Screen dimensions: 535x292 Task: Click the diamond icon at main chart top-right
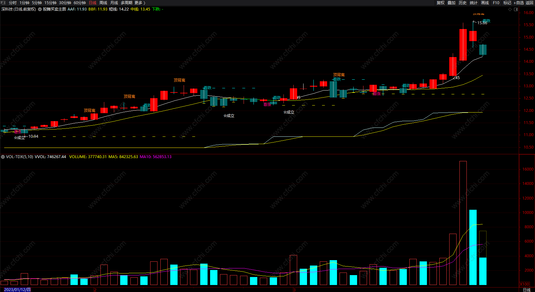click(x=510, y=10)
